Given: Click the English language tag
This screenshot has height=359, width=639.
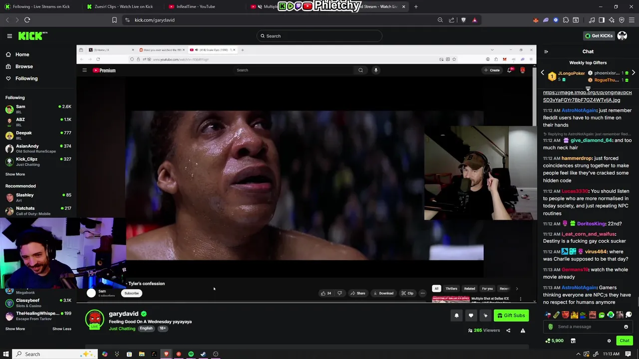Looking at the screenshot, I should 146,329.
